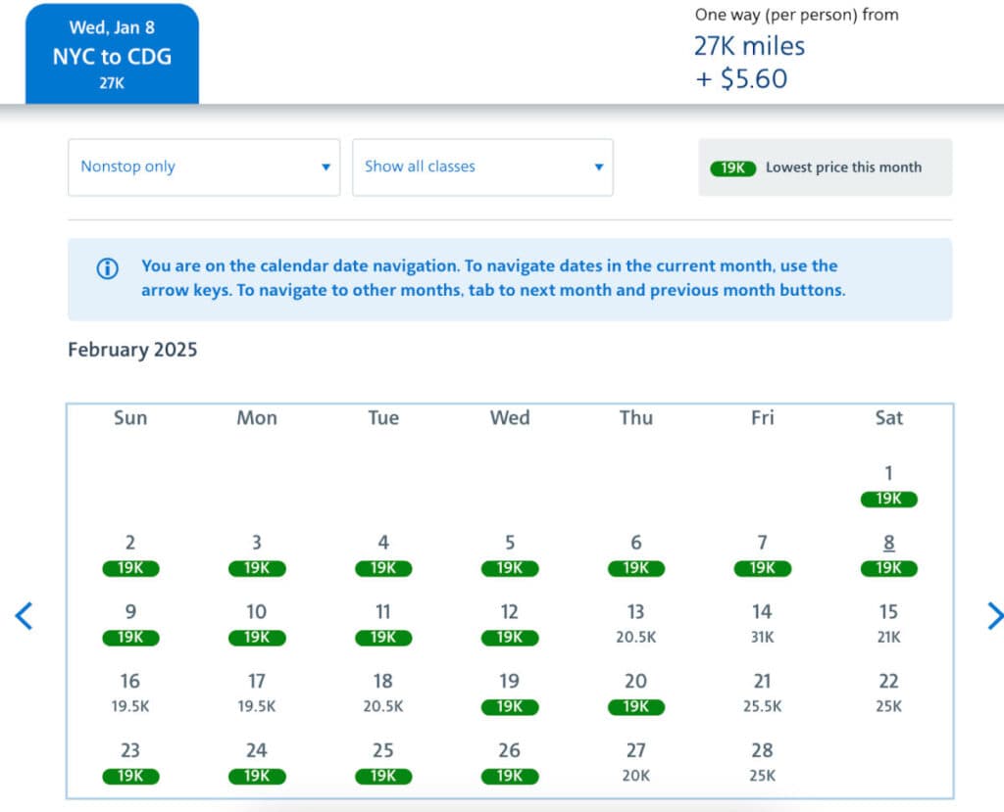Click the info icon in blue banner
Screen dimensions: 1004x812
coord(107,268)
